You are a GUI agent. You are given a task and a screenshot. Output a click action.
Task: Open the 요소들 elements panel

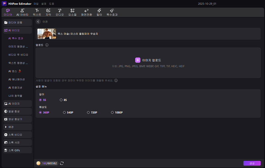coord(72,12)
